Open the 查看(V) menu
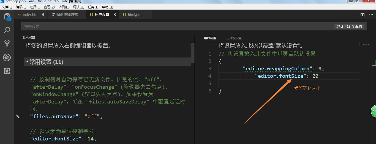Screen dimensions: 376x144 [49, 7]
